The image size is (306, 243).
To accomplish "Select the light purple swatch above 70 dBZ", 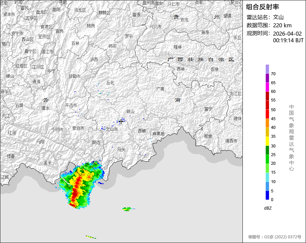I will coord(267,69).
